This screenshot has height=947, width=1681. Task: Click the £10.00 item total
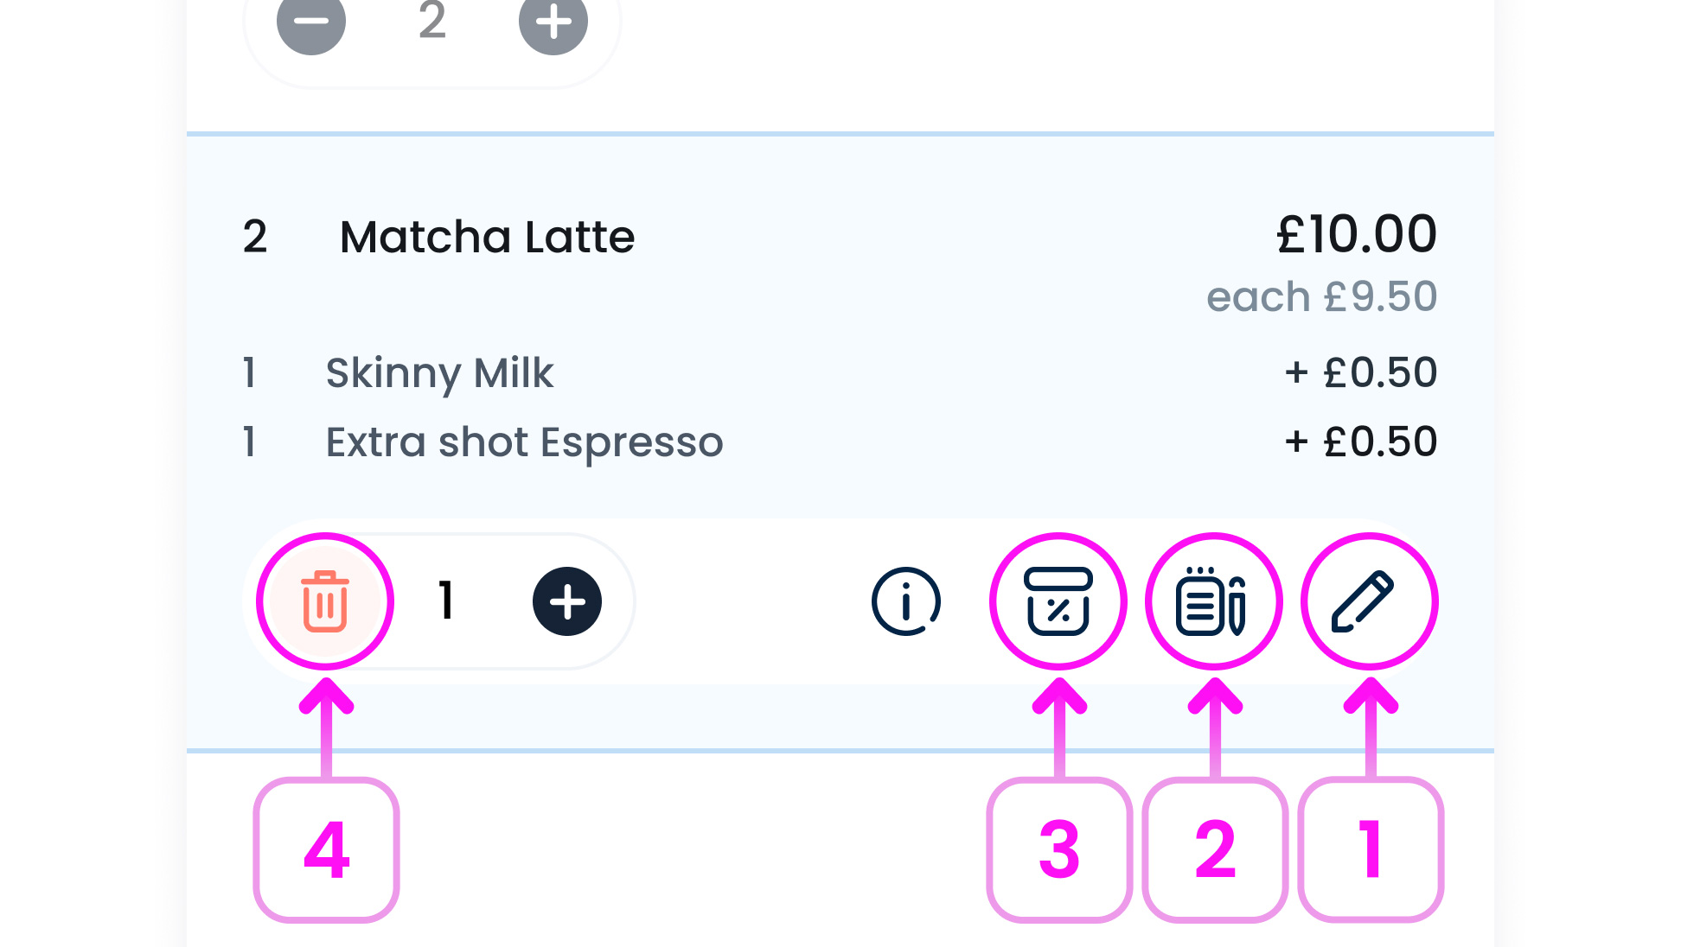click(1356, 235)
